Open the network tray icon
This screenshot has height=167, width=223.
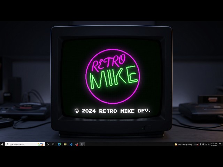[206, 145]
